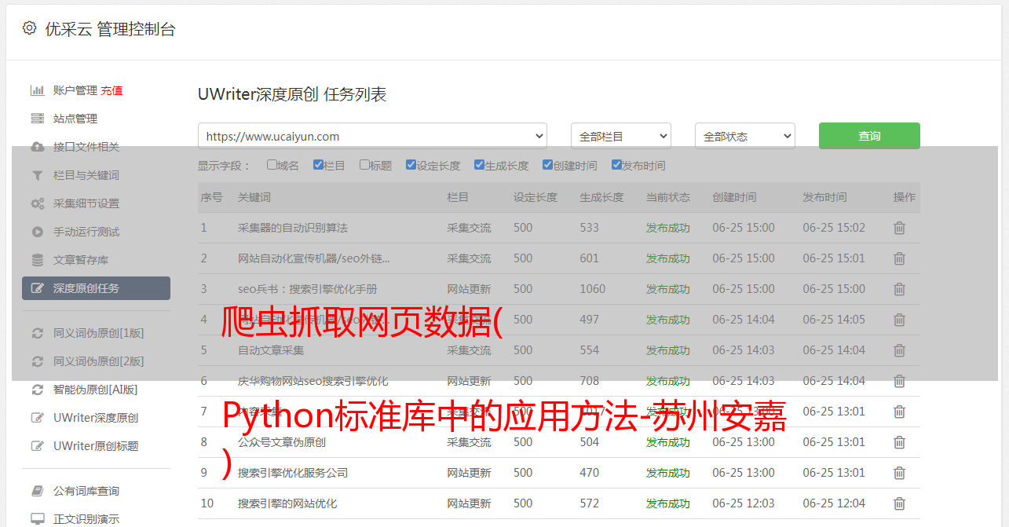
Task: Click trash icon for row 3 seo兵书
Action: click(899, 289)
